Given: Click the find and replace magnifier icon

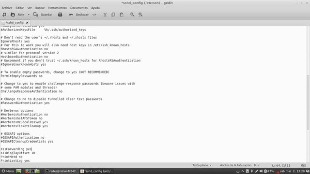Looking at the screenshot, I should point(140,14).
